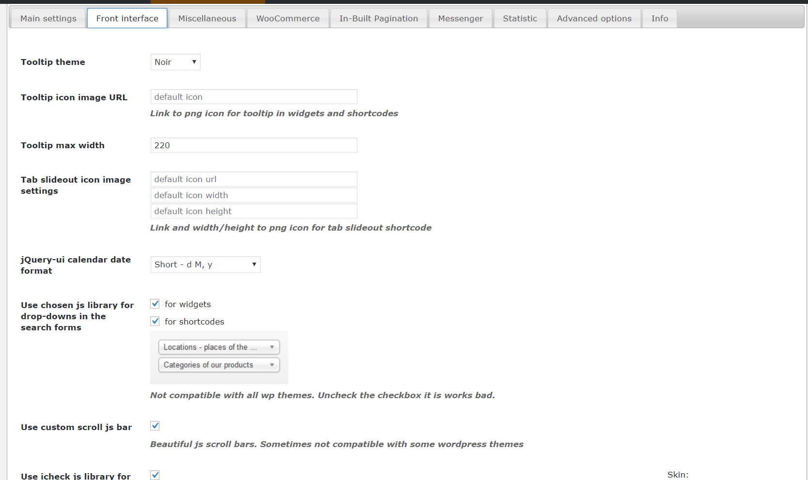Click 'Link to png icon for tooltip' hint
Viewport: 808px width, 480px height.
tap(274, 113)
